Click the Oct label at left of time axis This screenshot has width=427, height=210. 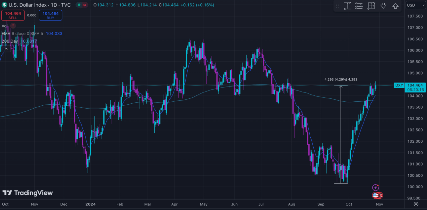[x=5, y=204]
